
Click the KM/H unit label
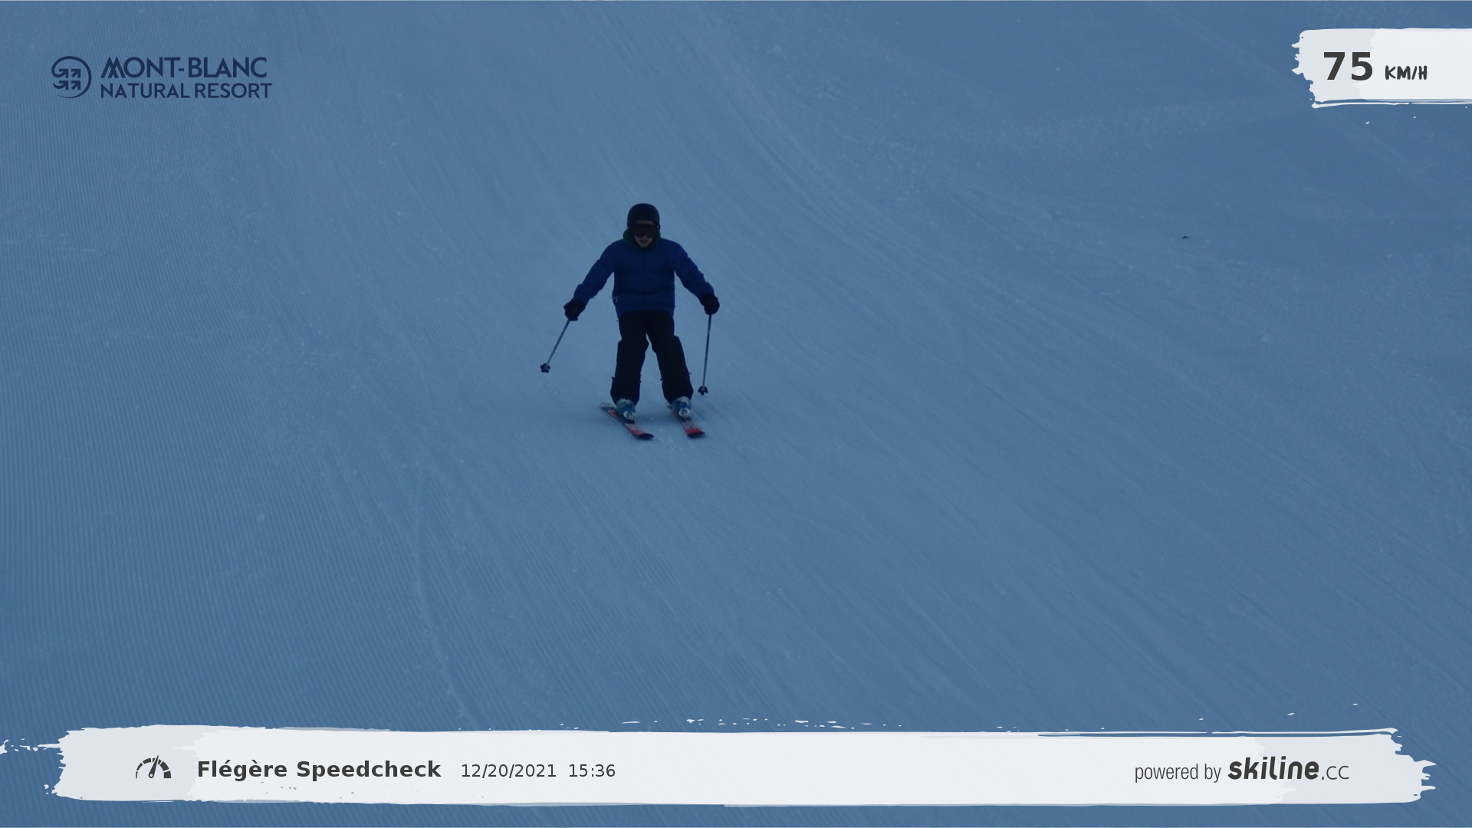tap(1405, 73)
